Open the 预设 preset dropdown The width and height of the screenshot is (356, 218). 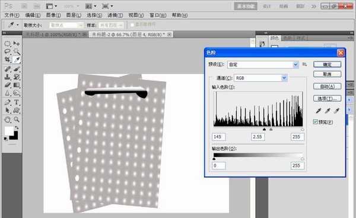263,65
